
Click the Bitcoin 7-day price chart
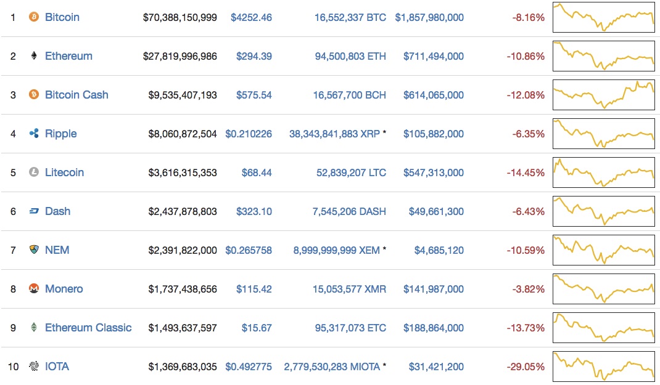[604, 17]
